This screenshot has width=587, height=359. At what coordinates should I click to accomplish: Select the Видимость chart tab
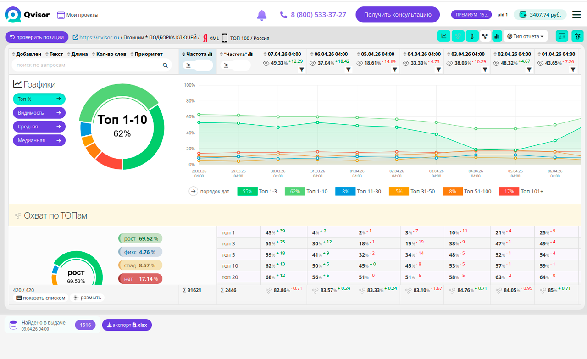point(39,113)
